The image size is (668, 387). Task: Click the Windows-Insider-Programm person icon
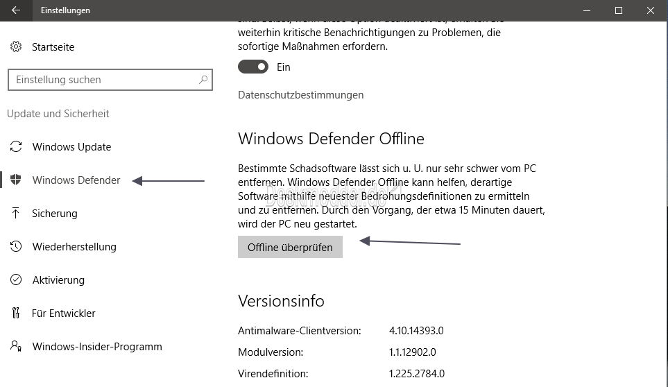(x=16, y=346)
